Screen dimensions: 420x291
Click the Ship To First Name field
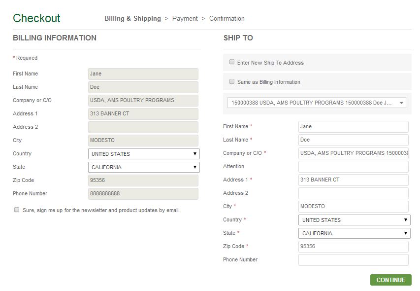pyautogui.click(x=353, y=127)
